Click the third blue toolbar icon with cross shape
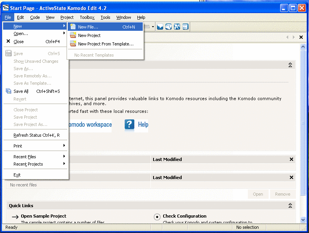This screenshot has width=309, height=233. coord(177,27)
